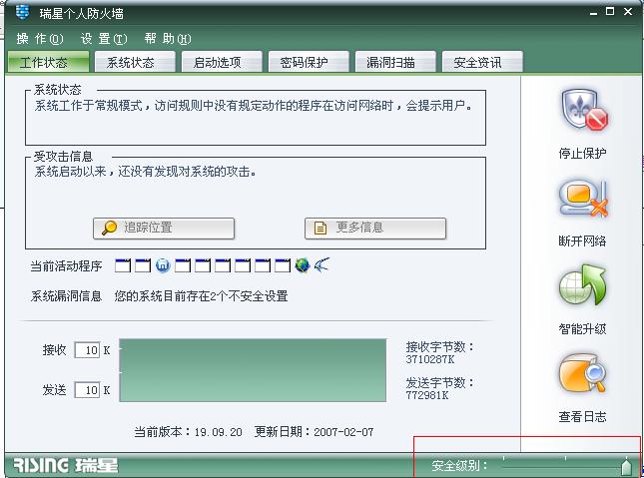Click the 追踪位置 button
Image resolution: width=644 pixels, height=478 pixels.
tap(164, 229)
